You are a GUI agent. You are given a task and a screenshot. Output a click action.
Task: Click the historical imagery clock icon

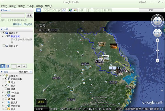coord(70,10)
